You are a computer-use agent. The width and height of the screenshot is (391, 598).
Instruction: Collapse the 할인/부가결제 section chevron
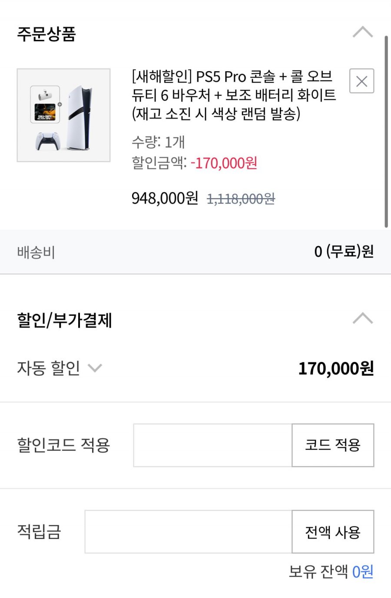pyautogui.click(x=362, y=319)
